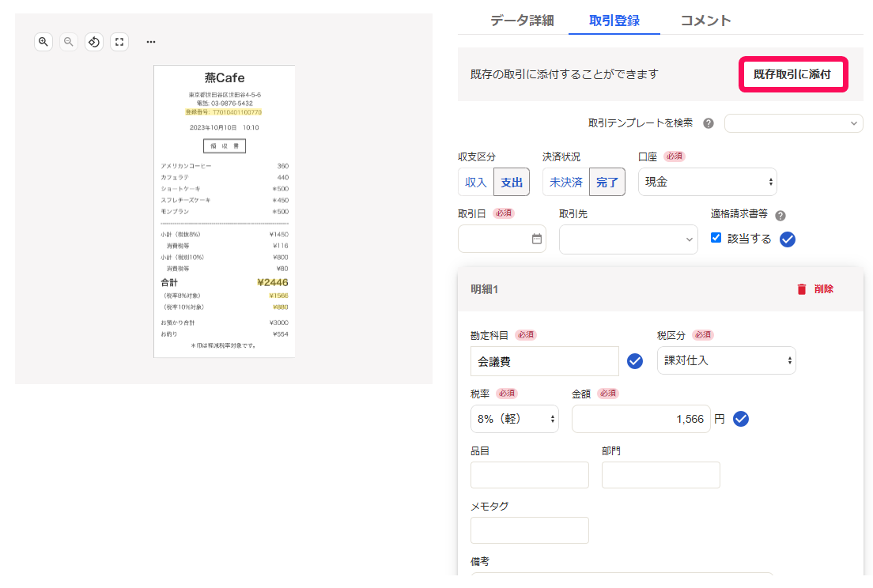873x588 pixels.
Task: Click the 明細1 section header
Action: [660, 288]
